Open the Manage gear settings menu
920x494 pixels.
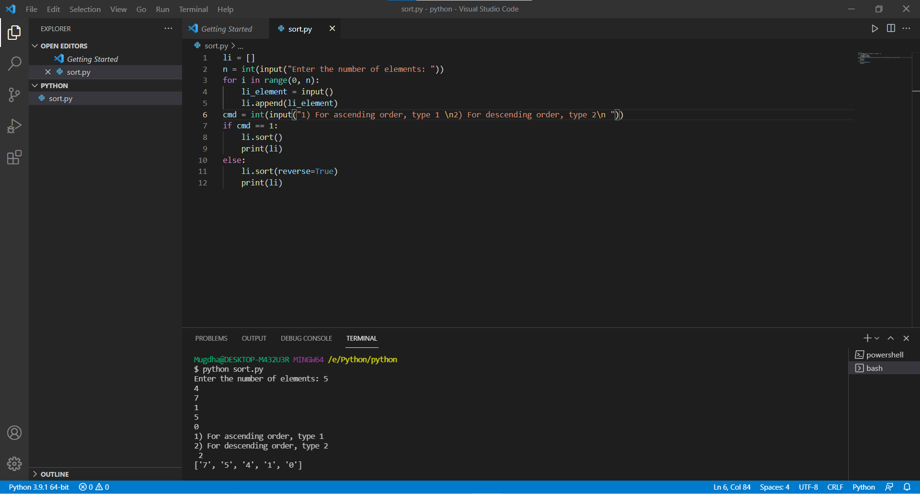pyautogui.click(x=14, y=463)
